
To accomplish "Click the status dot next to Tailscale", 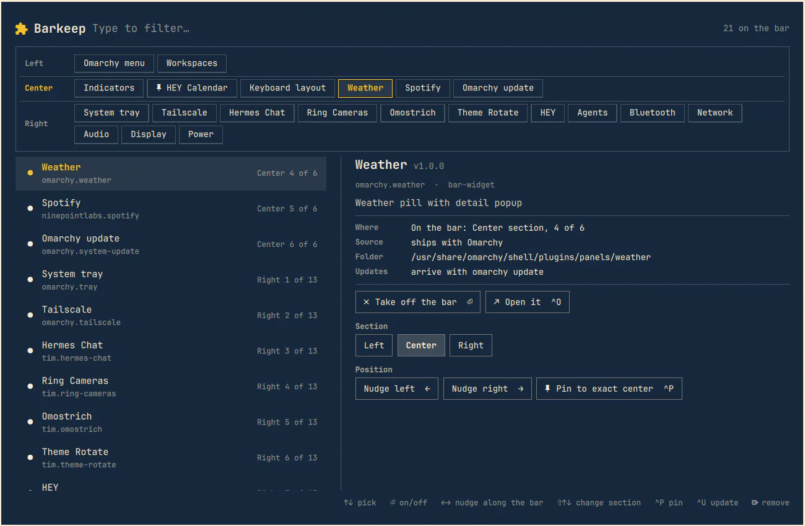I will point(30,315).
